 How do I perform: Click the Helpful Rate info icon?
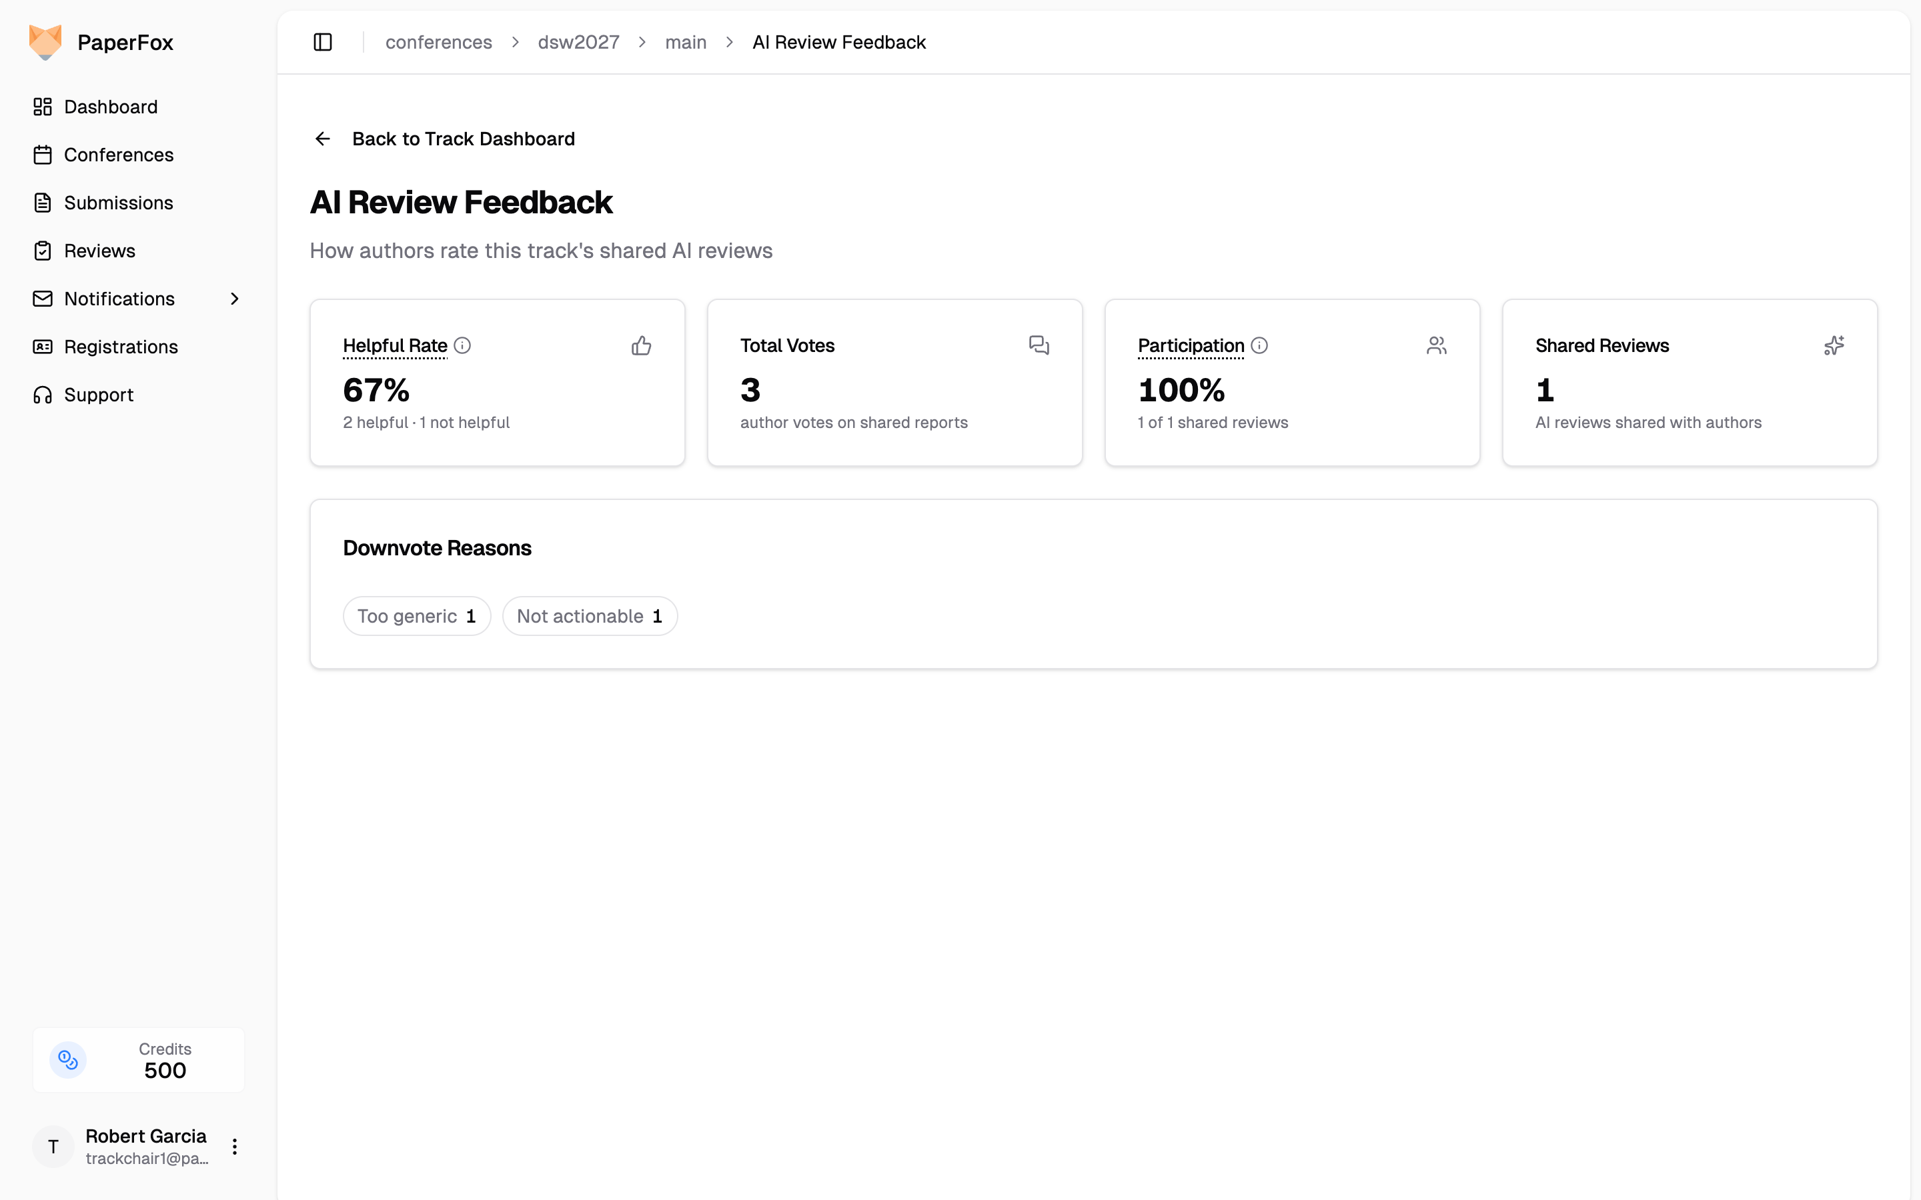click(x=462, y=345)
